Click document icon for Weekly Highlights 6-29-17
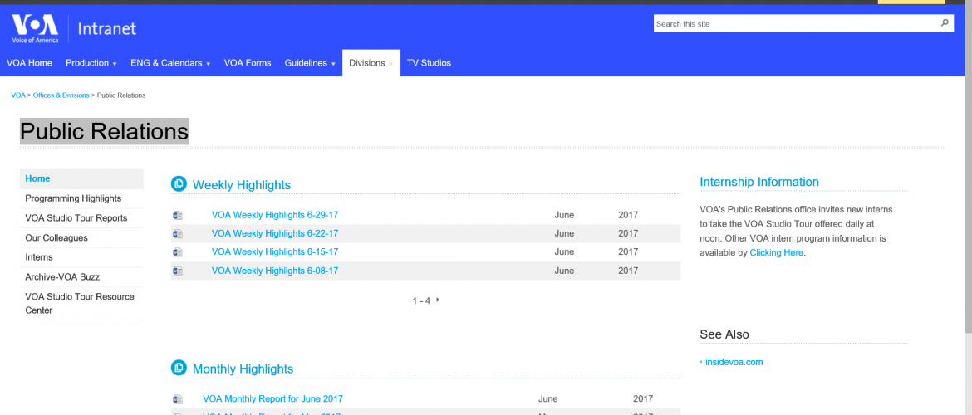This screenshot has height=415, width=972. (x=178, y=216)
